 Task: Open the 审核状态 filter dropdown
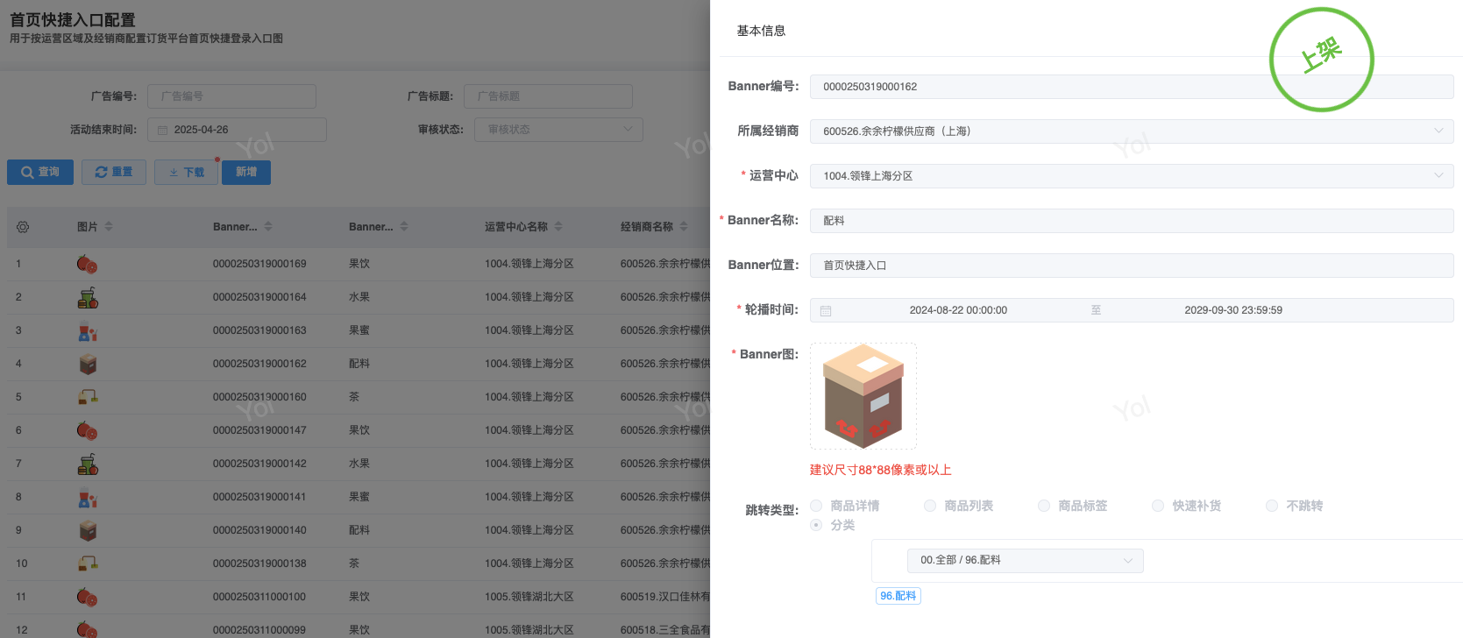pyautogui.click(x=558, y=130)
